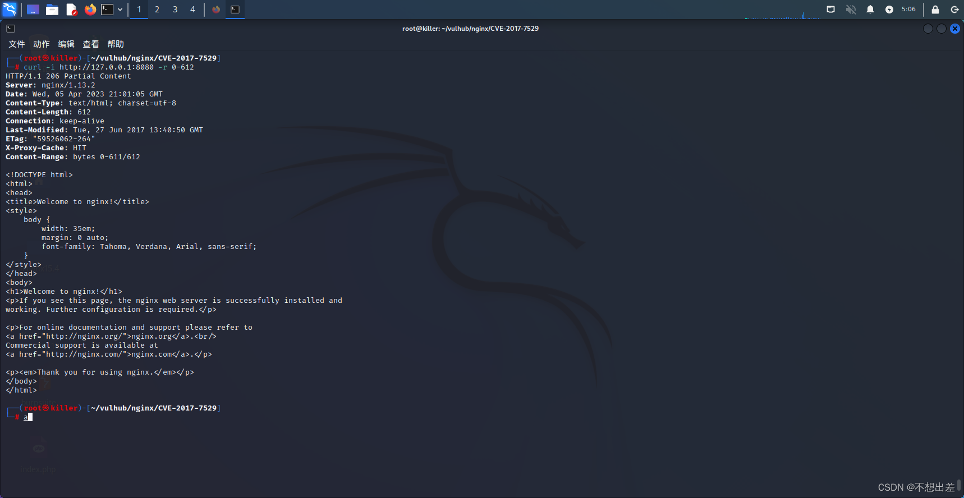
Task: Unmute audio via the muted speaker icon
Action: (851, 10)
